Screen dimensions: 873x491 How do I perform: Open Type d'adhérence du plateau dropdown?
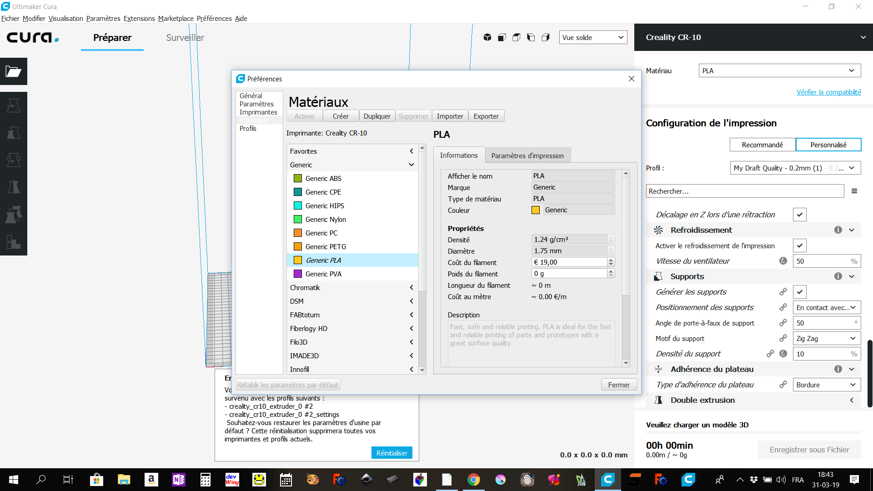pos(826,385)
